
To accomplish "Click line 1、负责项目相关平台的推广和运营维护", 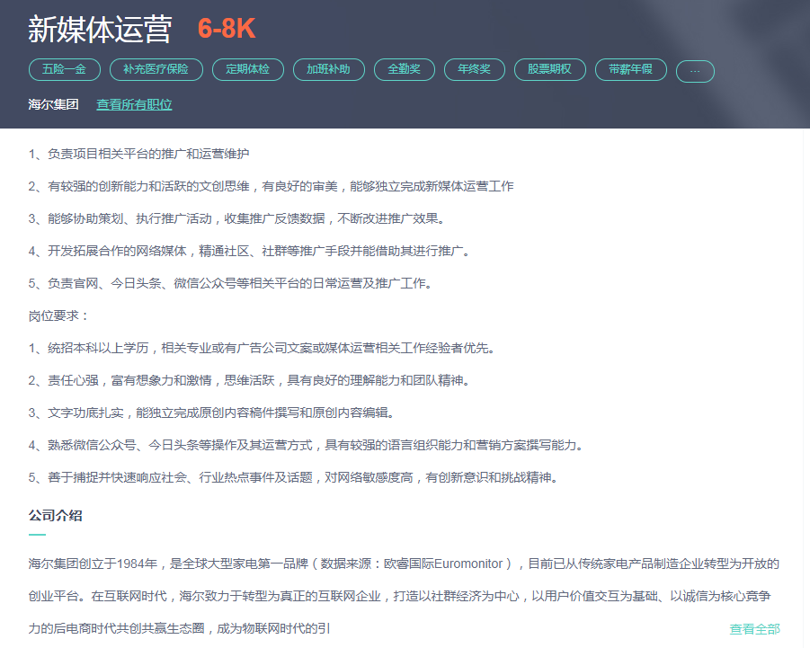I will (139, 154).
